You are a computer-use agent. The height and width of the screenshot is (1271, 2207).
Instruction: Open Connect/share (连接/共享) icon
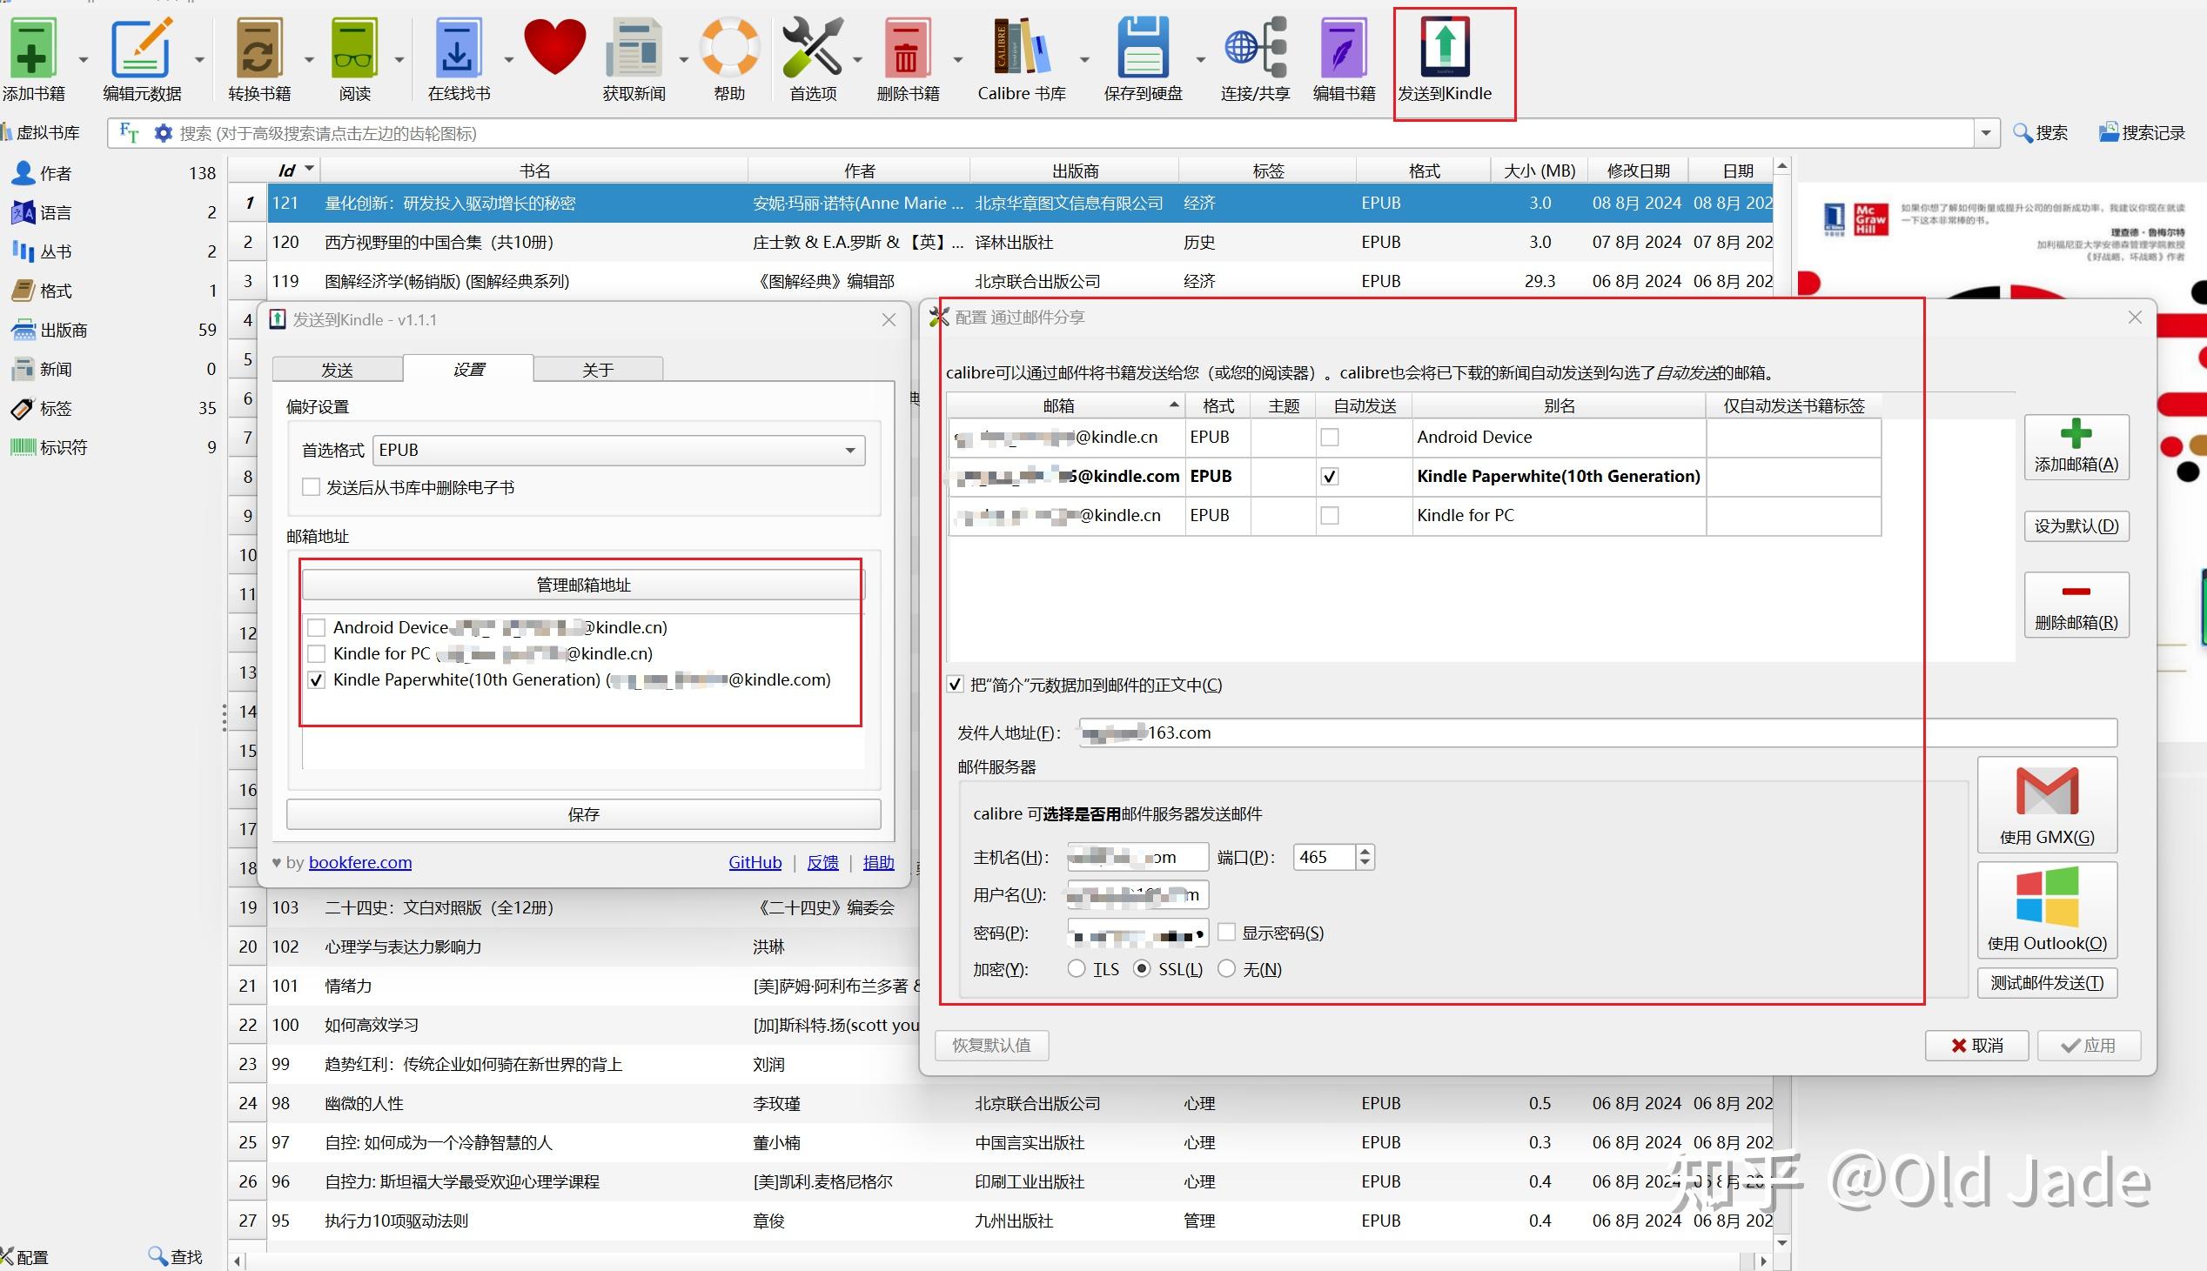point(1256,47)
